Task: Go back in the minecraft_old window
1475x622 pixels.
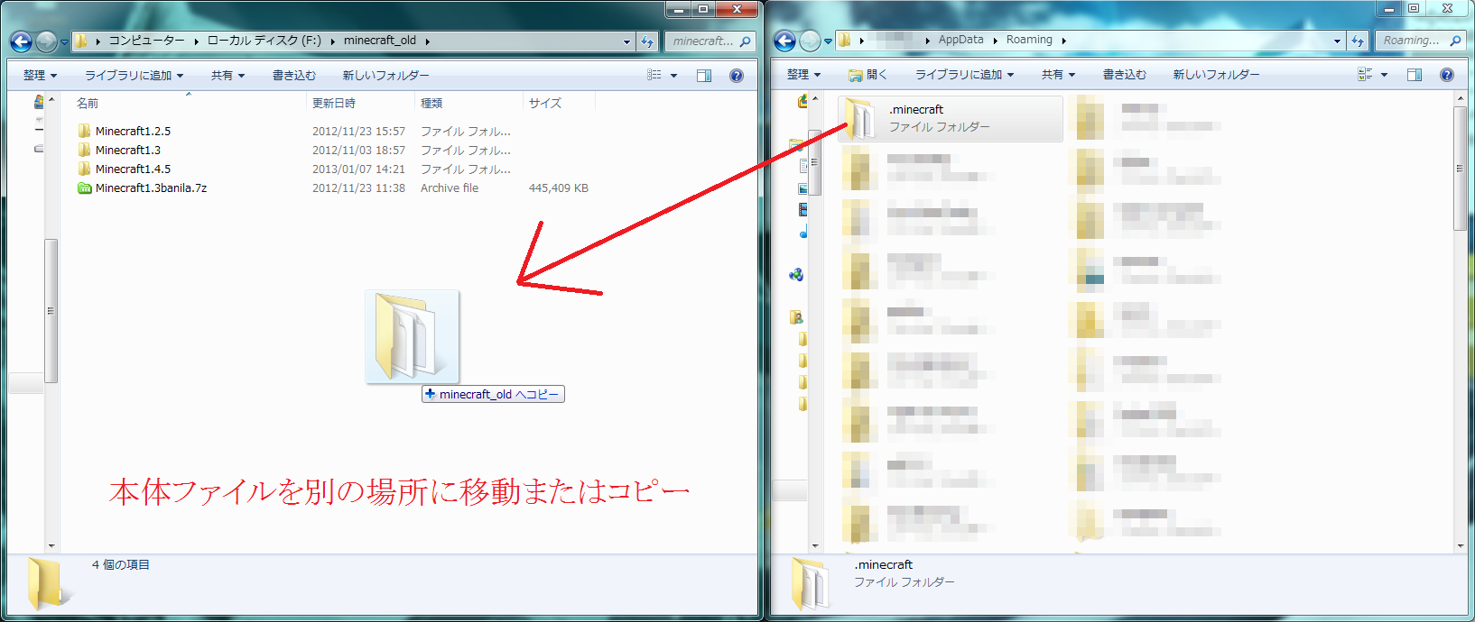Action: (x=21, y=41)
